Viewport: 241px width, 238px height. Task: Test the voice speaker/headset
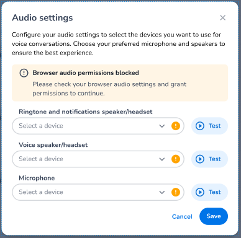click(x=209, y=159)
